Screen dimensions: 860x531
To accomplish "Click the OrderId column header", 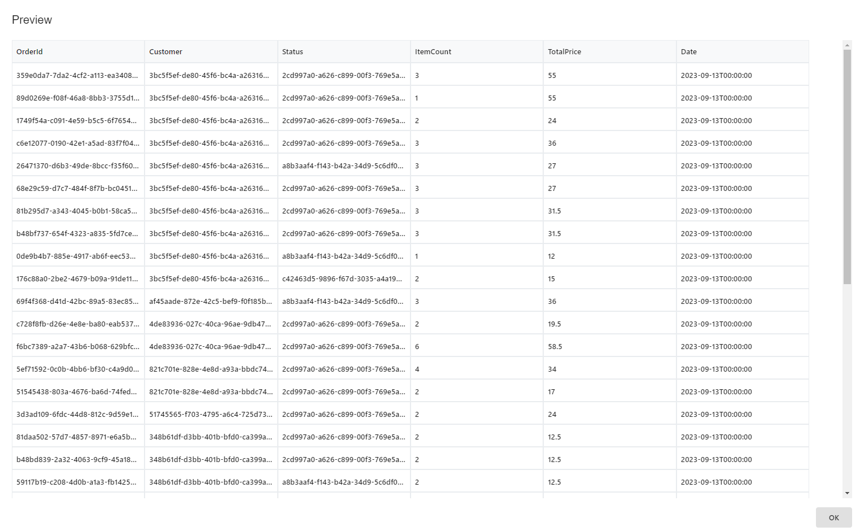I will tap(29, 51).
